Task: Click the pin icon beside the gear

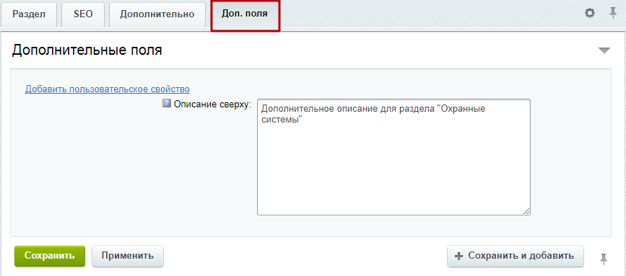Action: click(613, 14)
